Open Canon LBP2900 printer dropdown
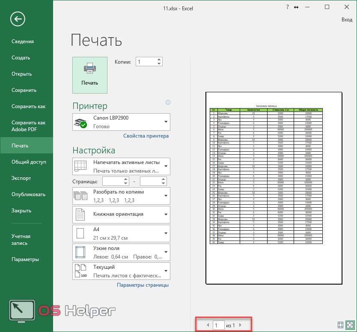The width and height of the screenshot is (357, 332). point(122,122)
